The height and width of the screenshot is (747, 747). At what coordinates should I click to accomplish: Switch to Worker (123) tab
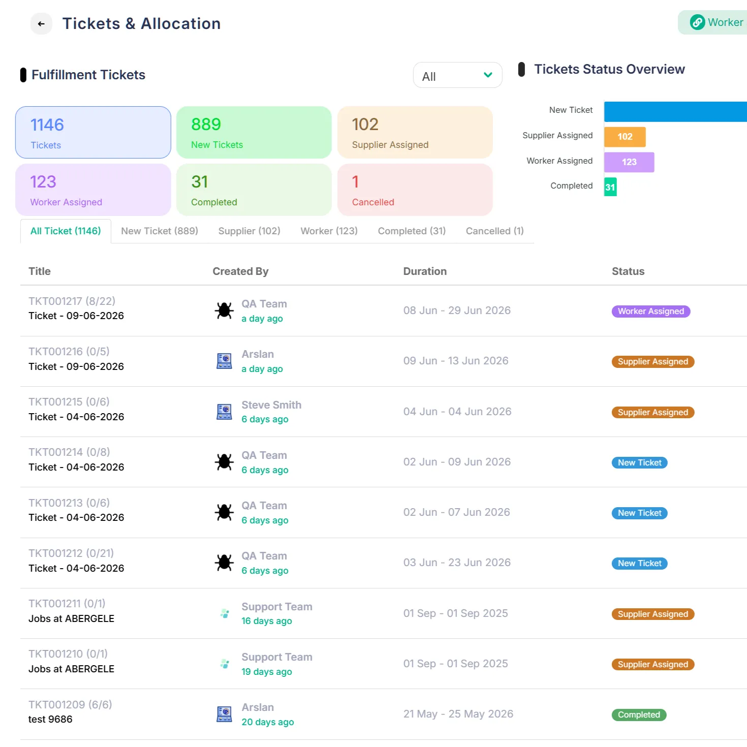click(329, 231)
